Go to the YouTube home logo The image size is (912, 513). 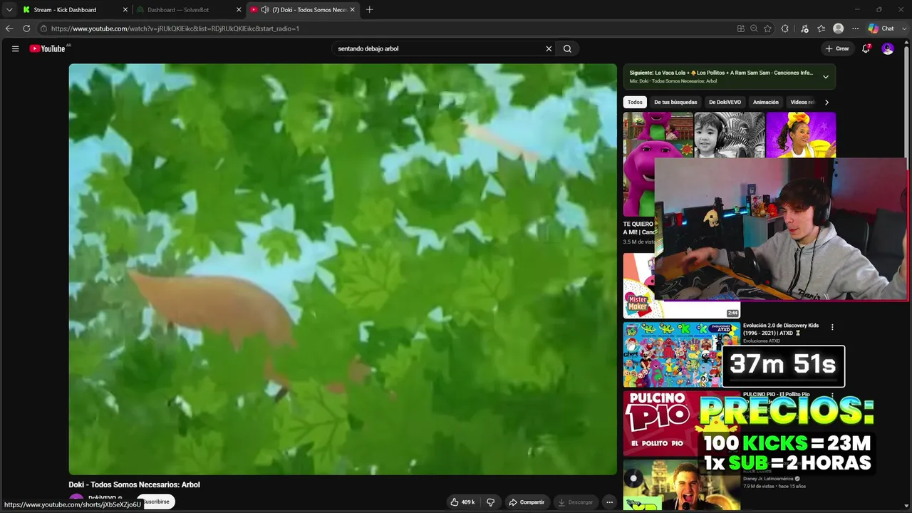tap(48, 48)
